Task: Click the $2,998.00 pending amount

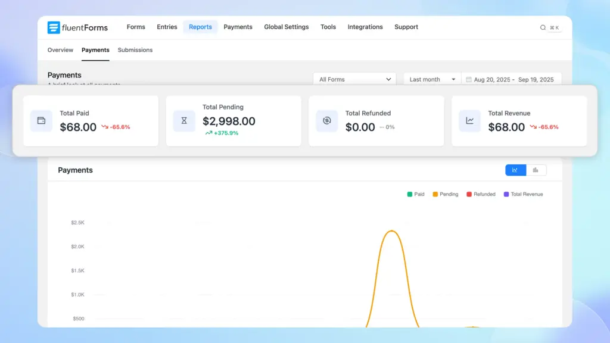Action: pos(229,121)
